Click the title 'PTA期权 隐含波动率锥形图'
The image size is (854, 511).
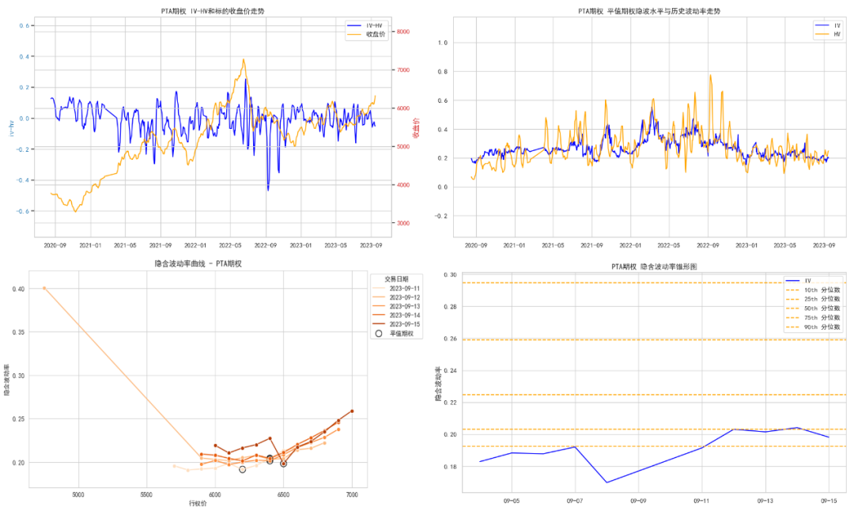(654, 267)
